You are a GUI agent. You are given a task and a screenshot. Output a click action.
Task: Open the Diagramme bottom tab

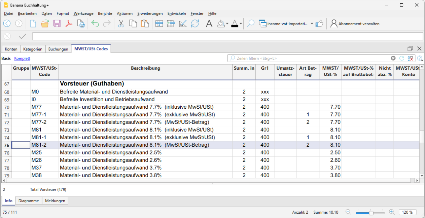(x=29, y=201)
